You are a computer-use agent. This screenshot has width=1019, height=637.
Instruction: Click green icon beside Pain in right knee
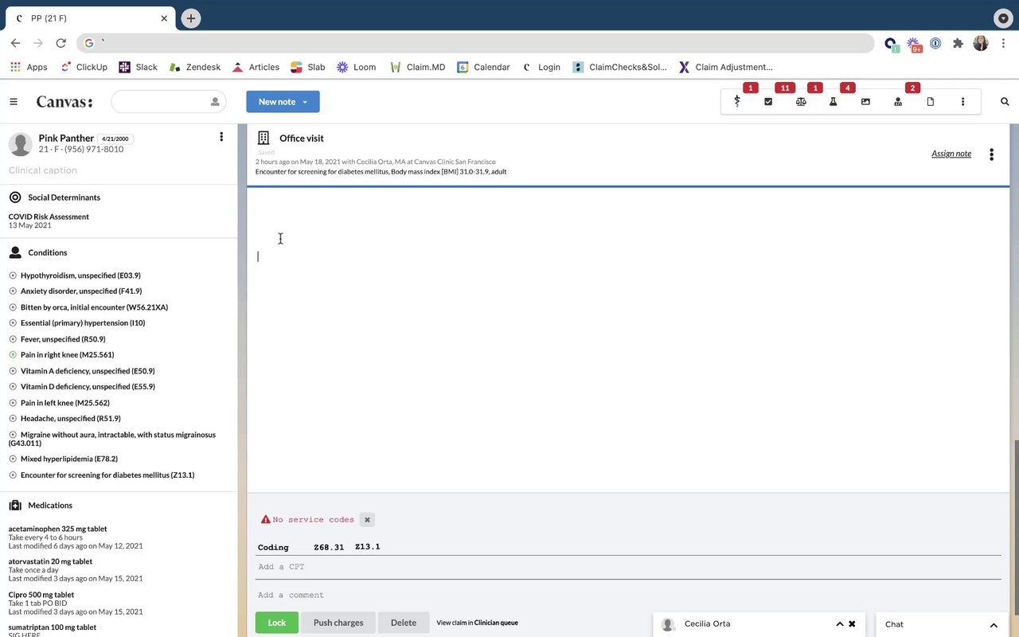pos(13,355)
